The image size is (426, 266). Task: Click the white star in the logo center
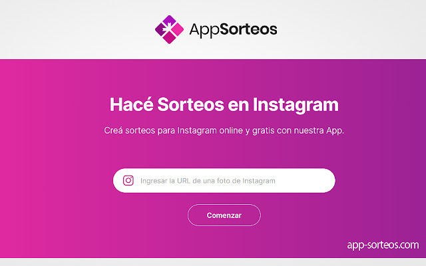click(168, 29)
